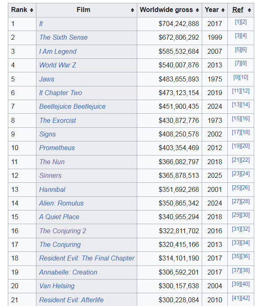The width and height of the screenshot is (272, 306).
Task: Open reference [28] for Alien: Romulus
Action: click(x=245, y=201)
